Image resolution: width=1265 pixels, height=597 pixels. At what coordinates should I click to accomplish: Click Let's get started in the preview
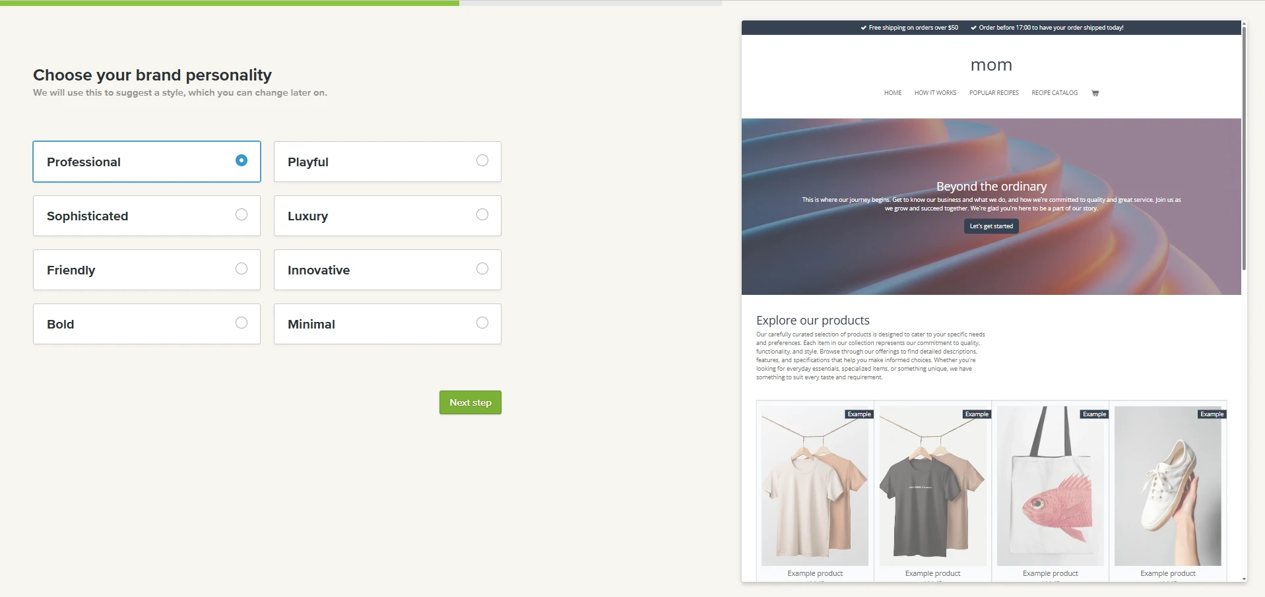pos(990,226)
